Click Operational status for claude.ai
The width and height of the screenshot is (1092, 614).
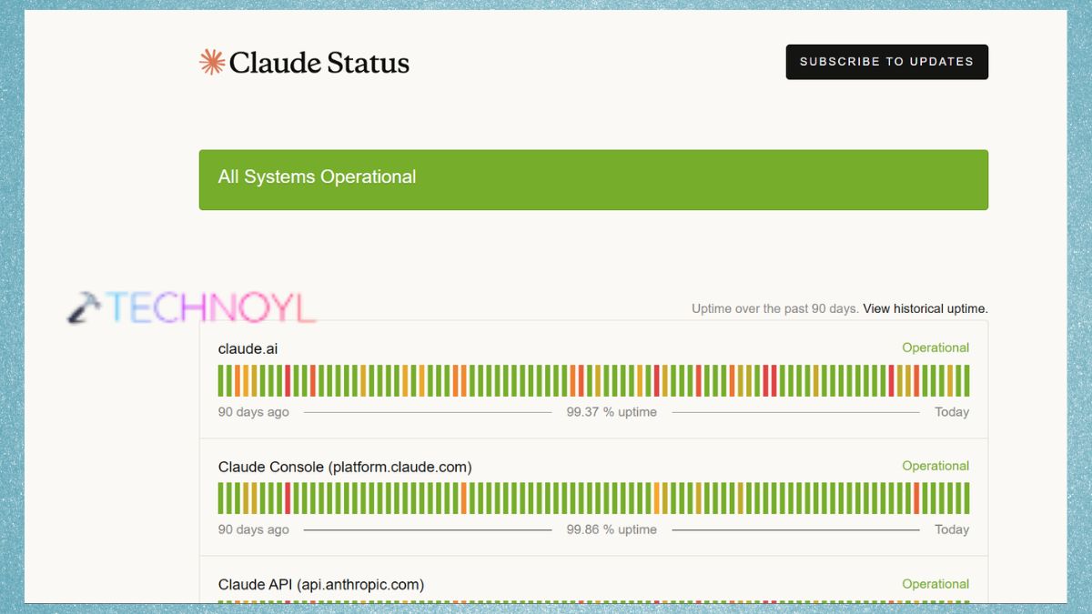click(935, 347)
